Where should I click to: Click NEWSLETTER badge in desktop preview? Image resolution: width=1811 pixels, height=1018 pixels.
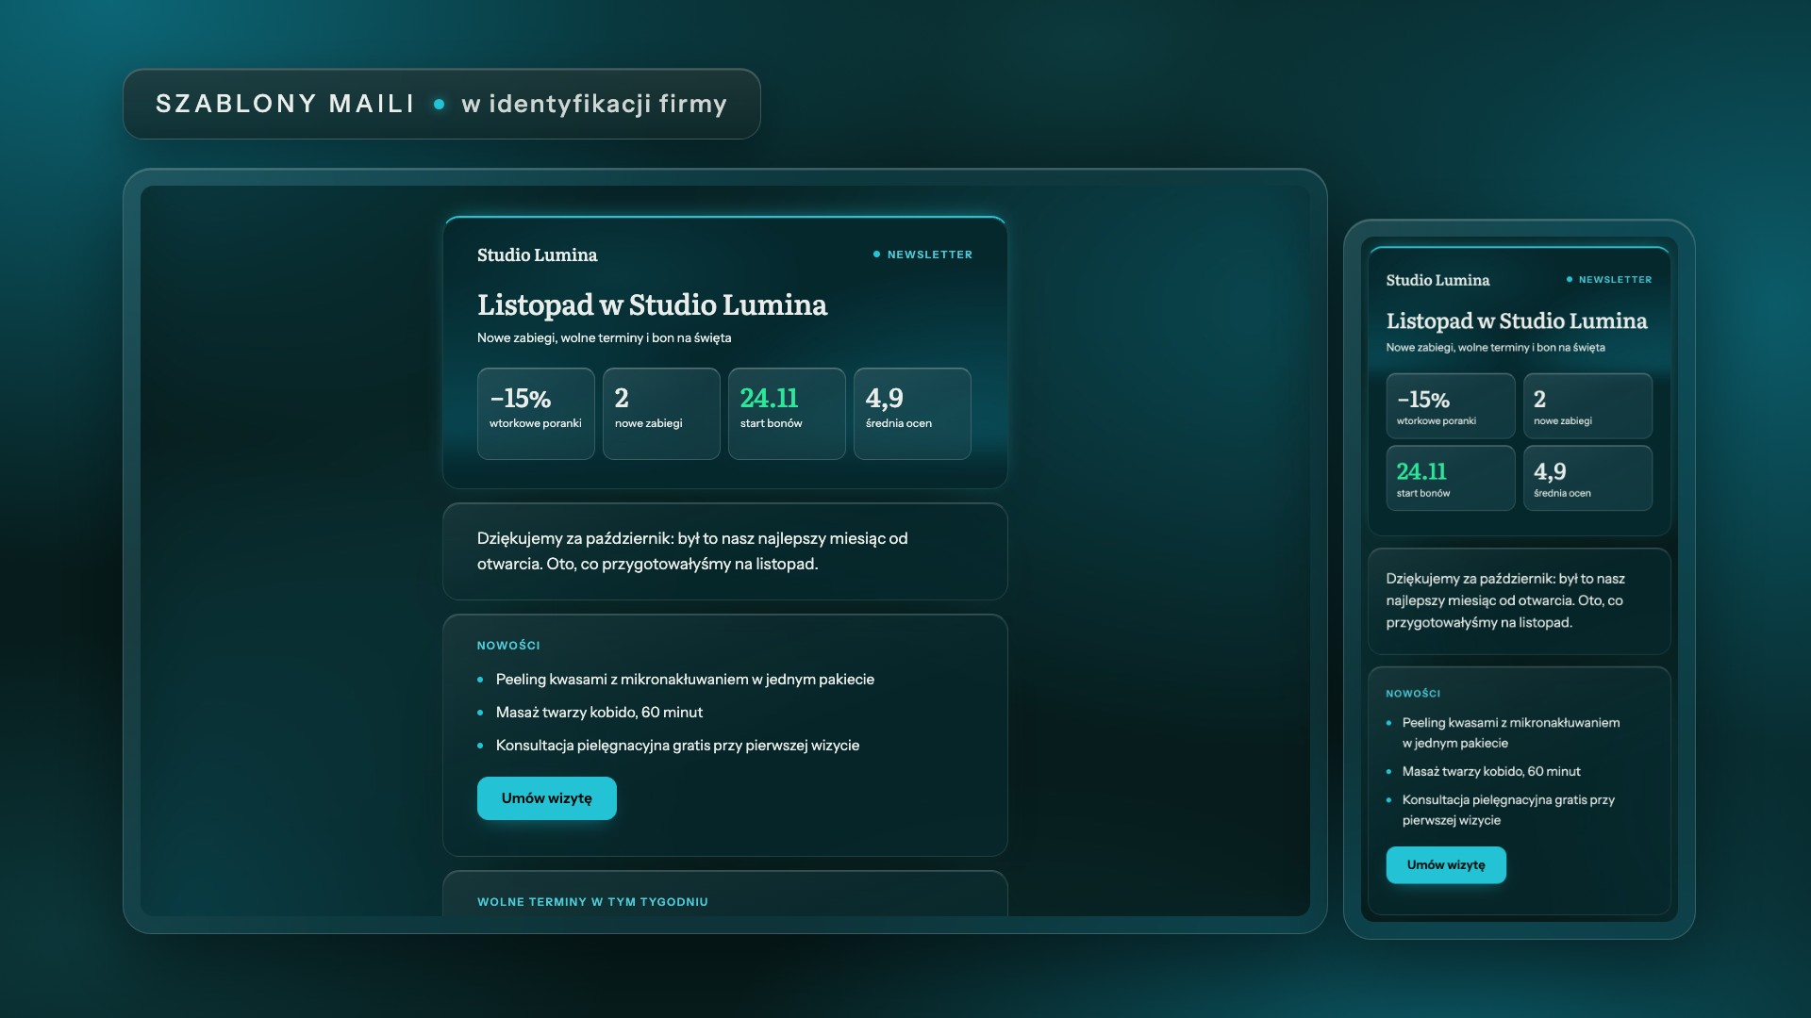click(922, 254)
